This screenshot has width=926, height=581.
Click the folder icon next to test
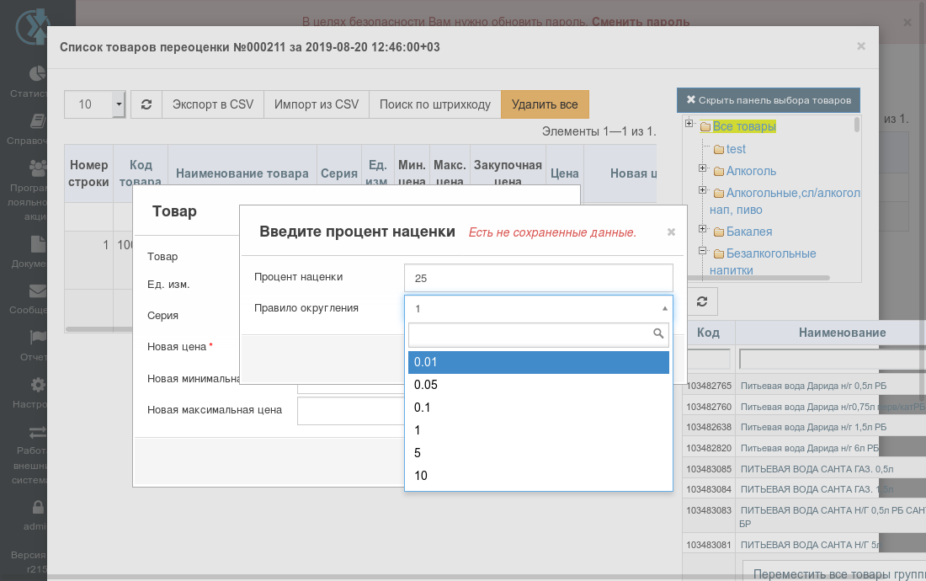(719, 149)
